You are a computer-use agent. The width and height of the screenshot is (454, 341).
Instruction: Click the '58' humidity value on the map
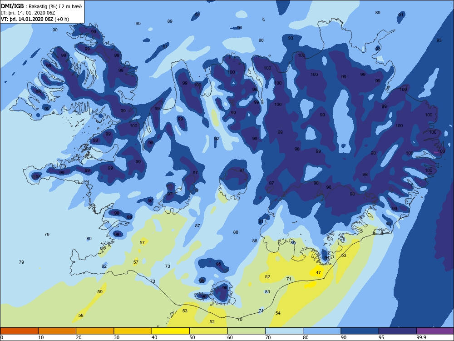pyautogui.click(x=81, y=315)
